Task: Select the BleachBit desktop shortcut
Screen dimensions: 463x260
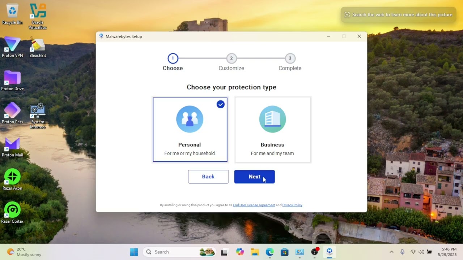Action: [x=38, y=47]
